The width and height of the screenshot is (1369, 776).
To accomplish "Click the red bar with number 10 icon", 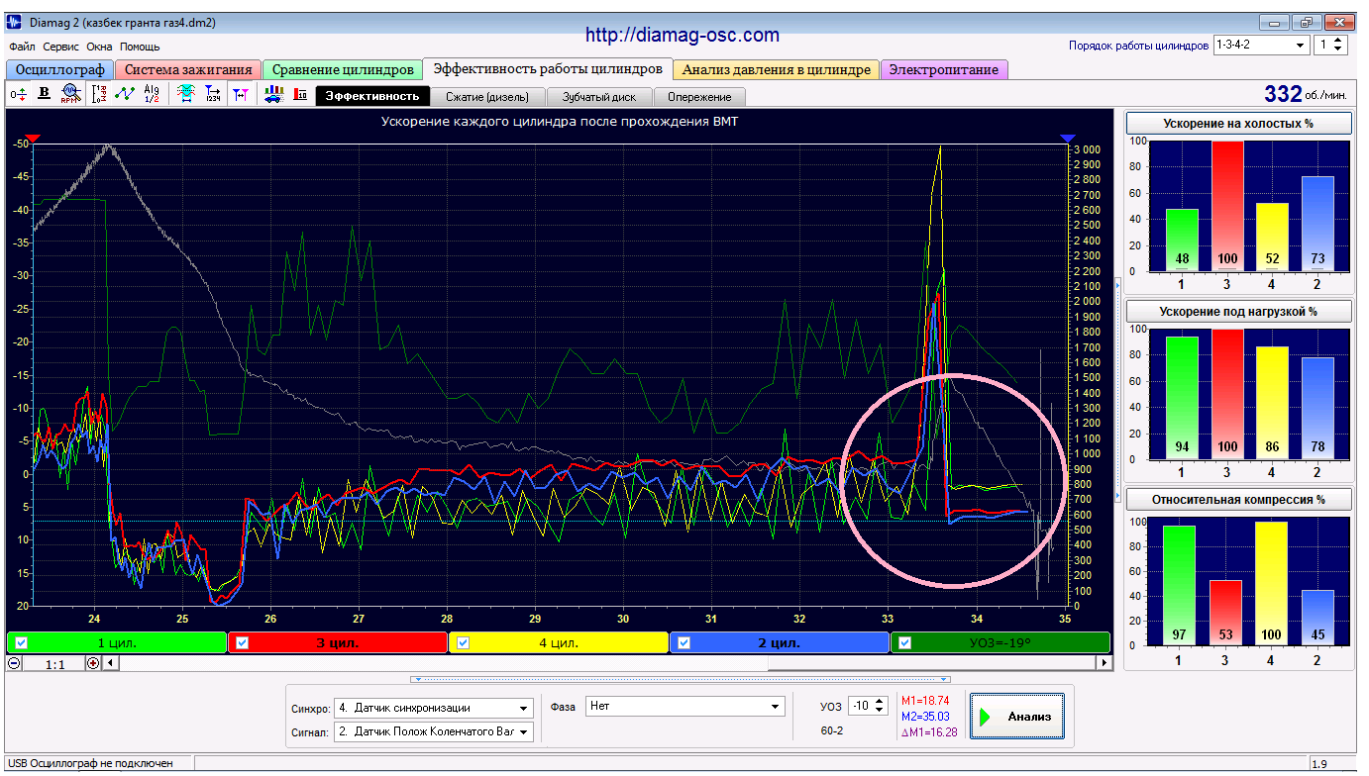I will coord(300,94).
